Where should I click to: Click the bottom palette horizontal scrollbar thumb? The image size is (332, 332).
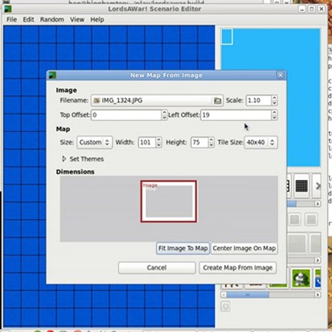coord(247,294)
